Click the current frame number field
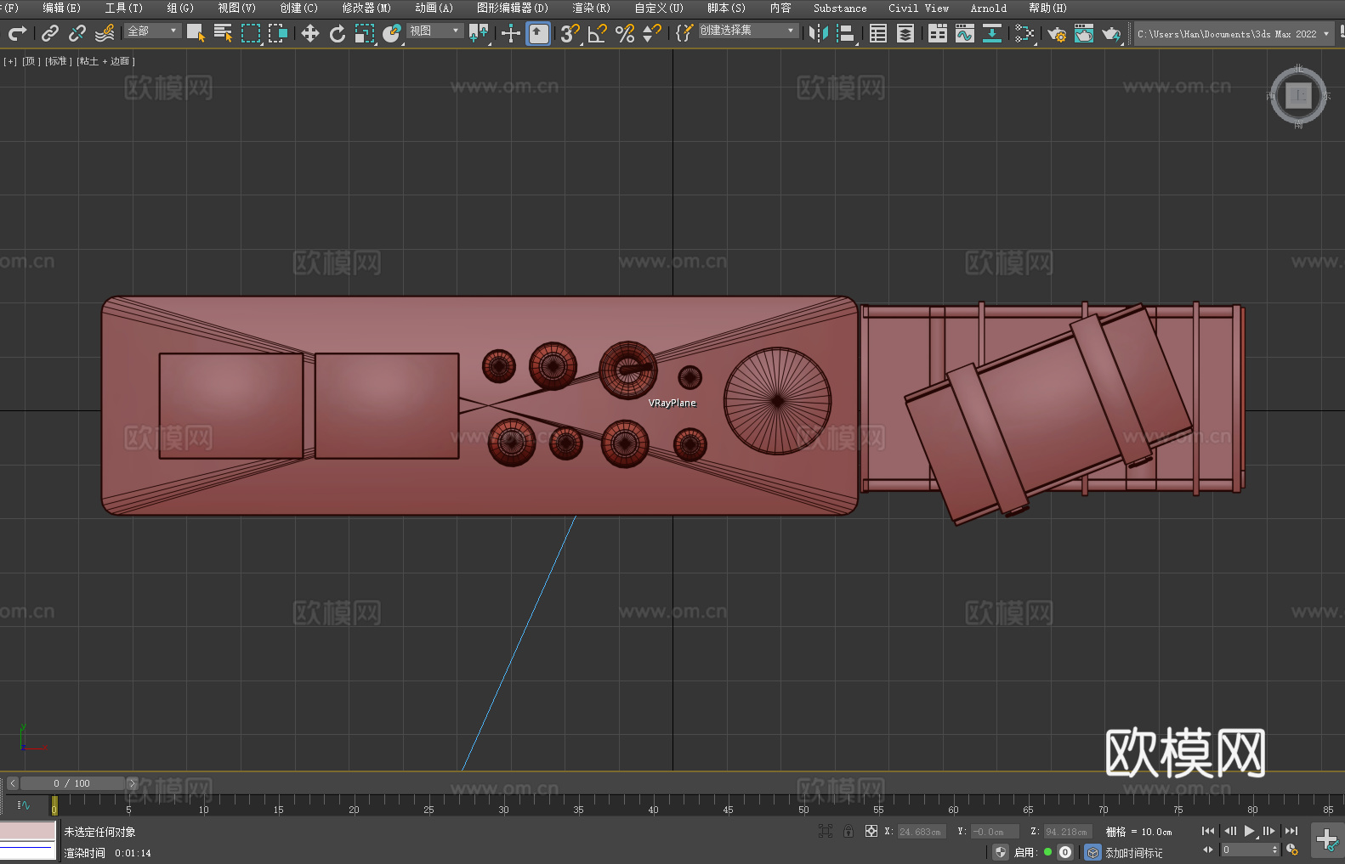 1246,850
